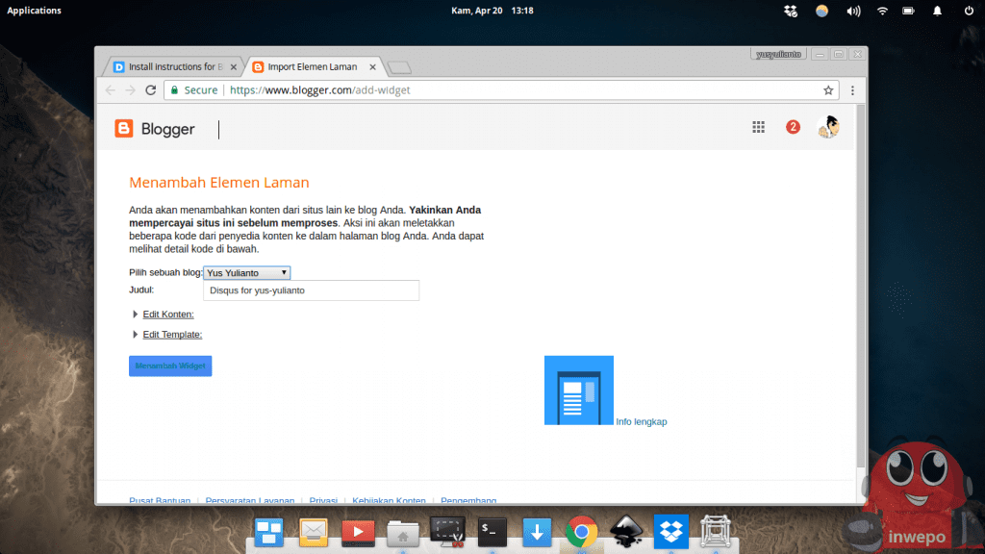This screenshot has width=985, height=554.
Task: Open the Pusat Bantuan link
Action: (160, 500)
